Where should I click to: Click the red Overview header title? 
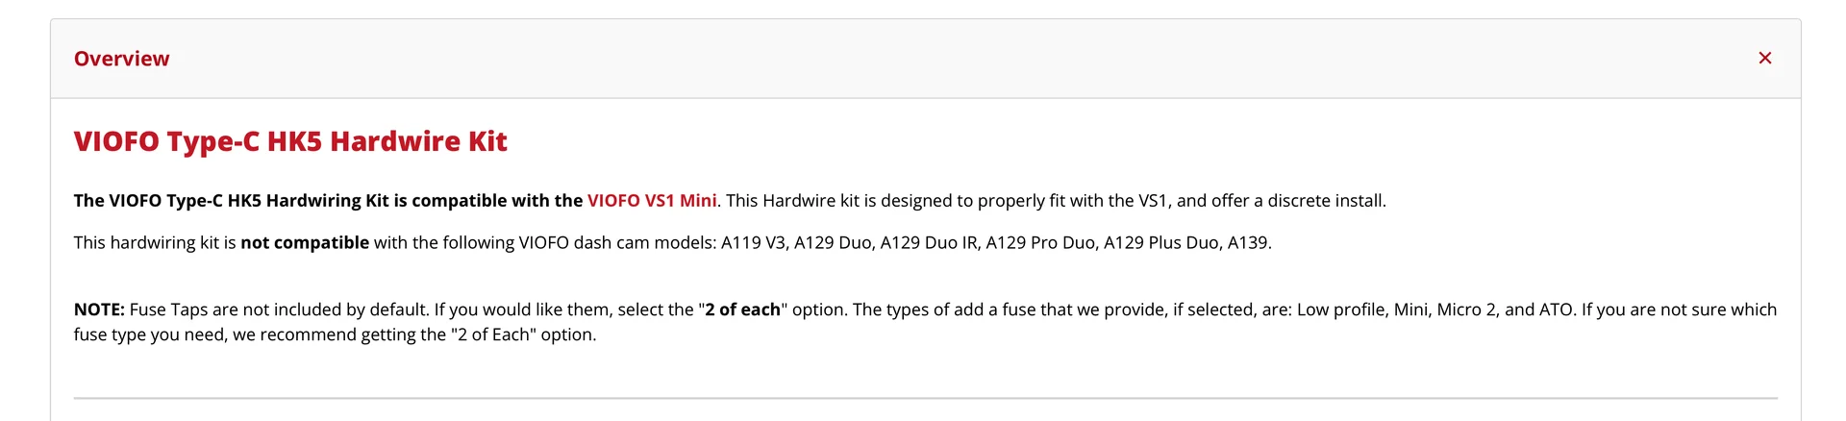click(121, 59)
